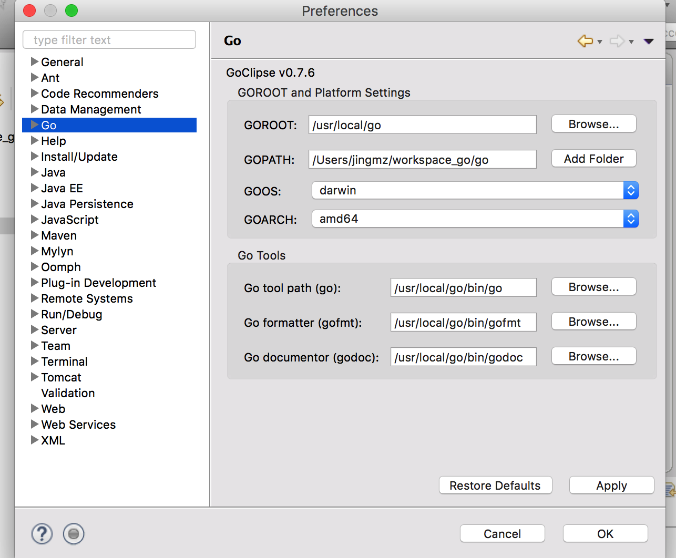Browse for the godoc documentor

coord(594,356)
